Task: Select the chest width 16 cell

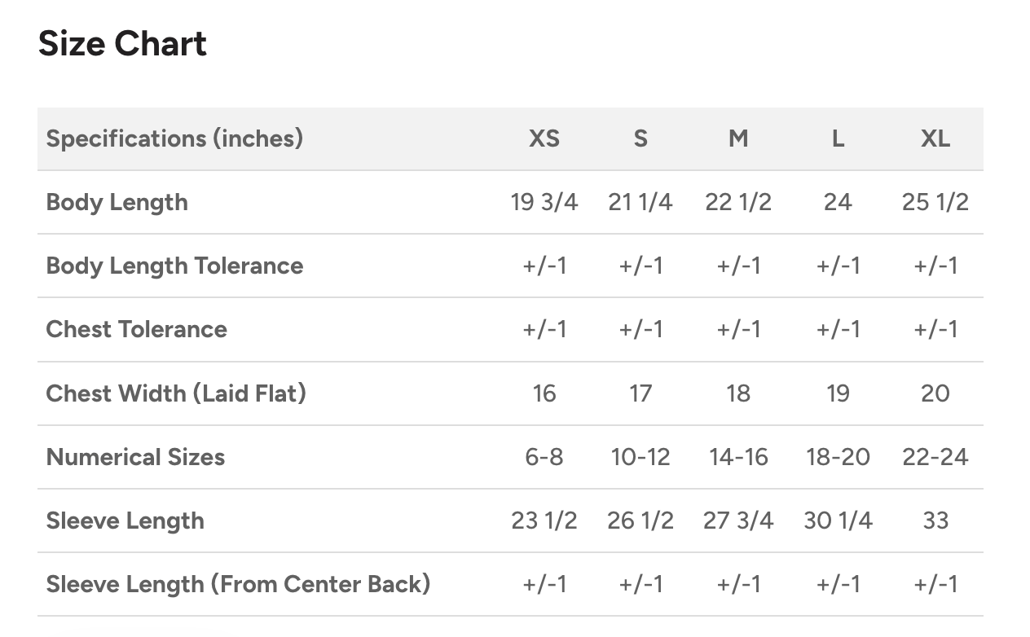Action: point(544,393)
